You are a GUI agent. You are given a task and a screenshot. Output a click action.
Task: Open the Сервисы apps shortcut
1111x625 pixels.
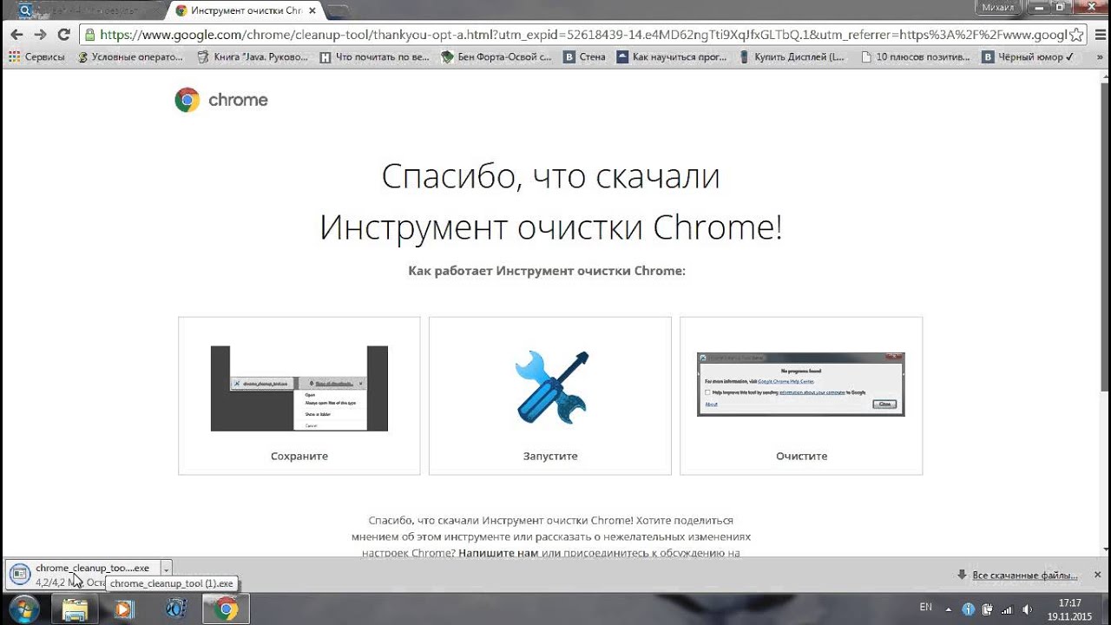click(36, 57)
